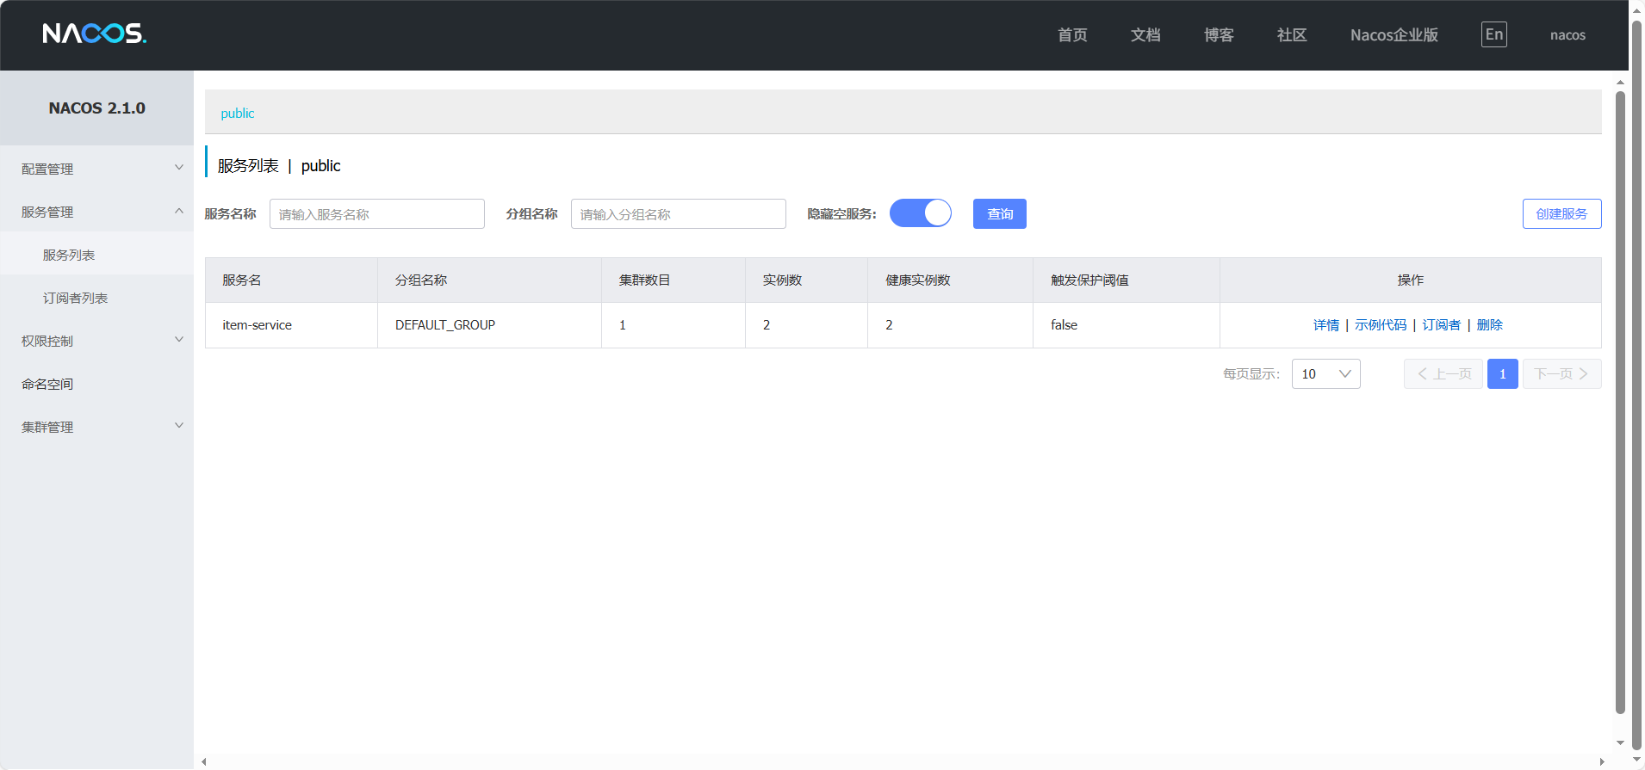
Task: Click the NACOS 2.1.0 version label
Action: (x=96, y=108)
